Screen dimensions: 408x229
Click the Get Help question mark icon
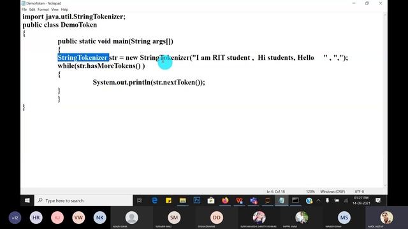coord(309,201)
